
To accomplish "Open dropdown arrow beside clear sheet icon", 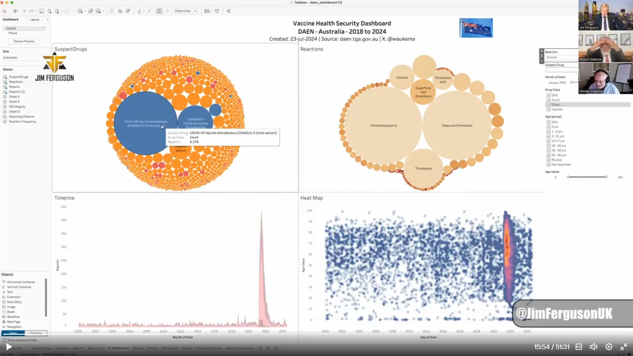I will tap(103, 11).
